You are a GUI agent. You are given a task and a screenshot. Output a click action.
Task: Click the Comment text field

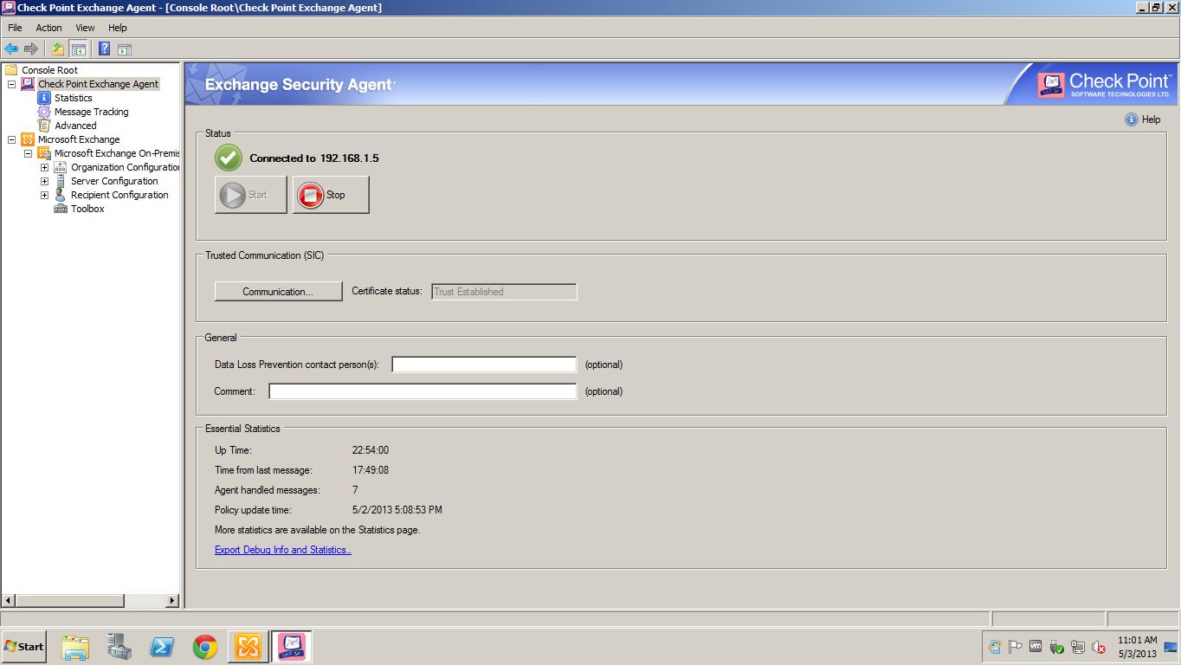click(x=423, y=391)
